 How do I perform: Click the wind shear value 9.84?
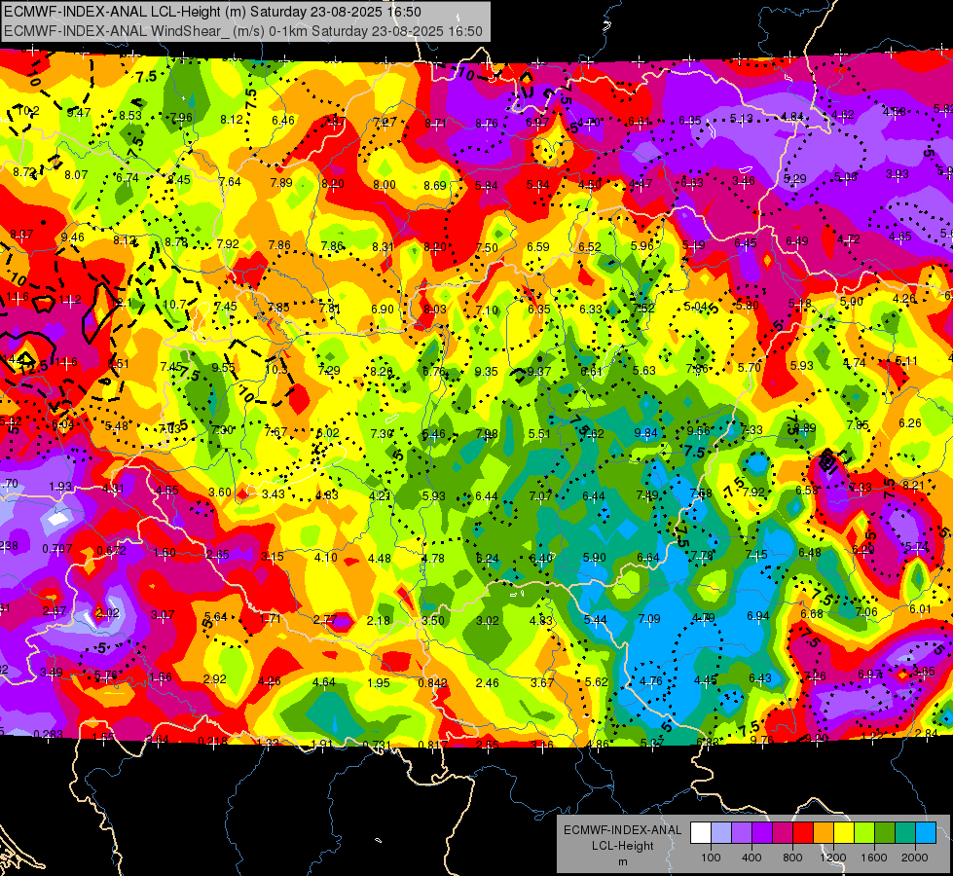[645, 432]
